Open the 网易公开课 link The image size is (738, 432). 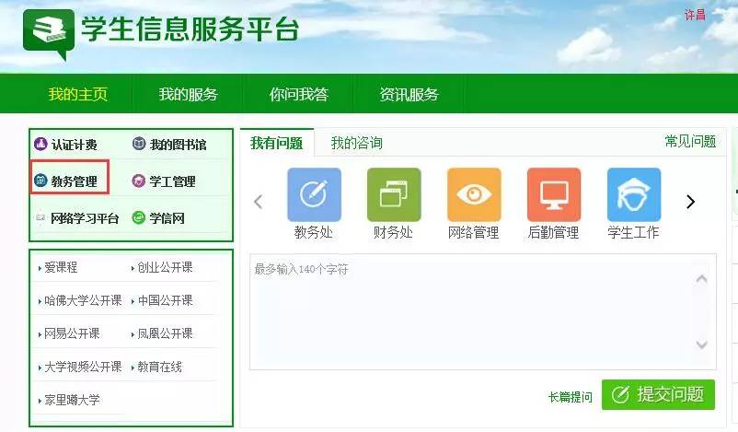click(x=72, y=333)
